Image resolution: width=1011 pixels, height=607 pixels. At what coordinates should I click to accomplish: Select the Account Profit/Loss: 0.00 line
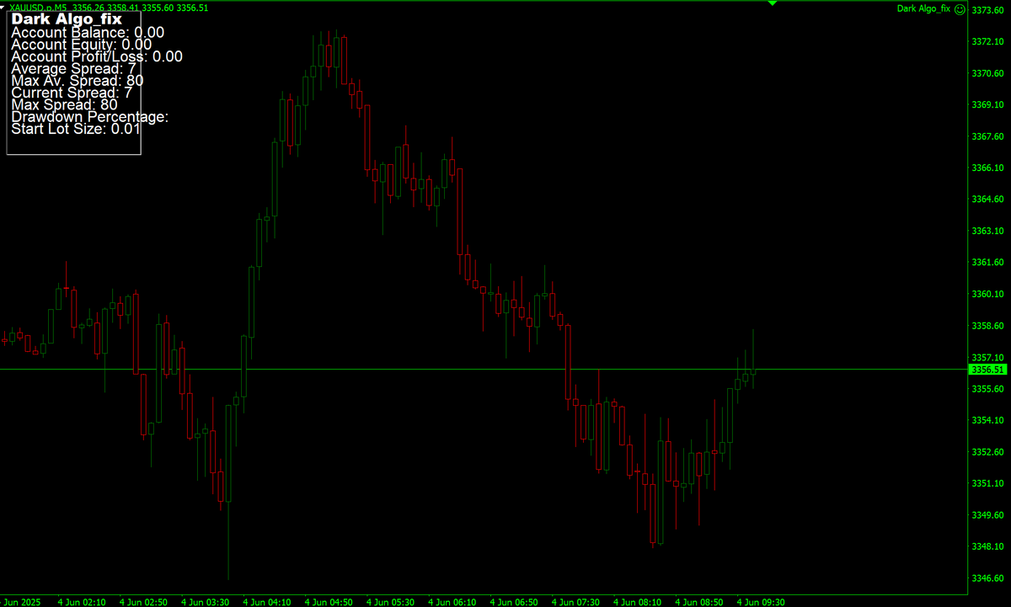(97, 56)
